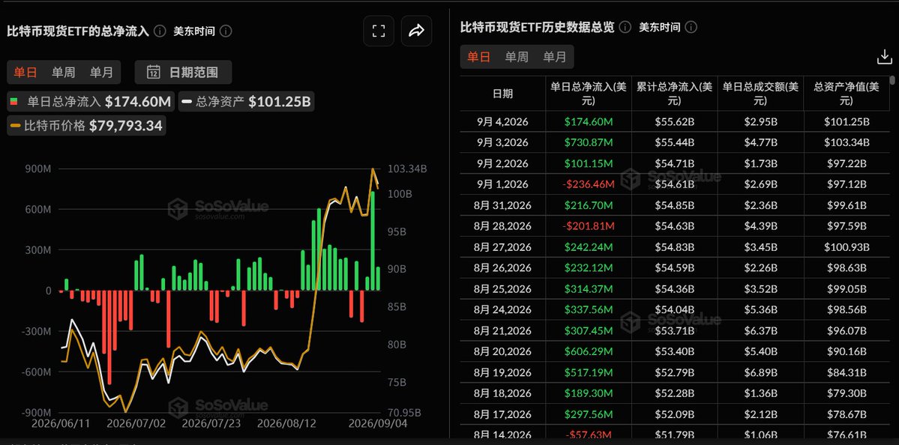Click the 单日总成交额(美元) column header
Viewport: 899px width, 445px height.
(761, 94)
